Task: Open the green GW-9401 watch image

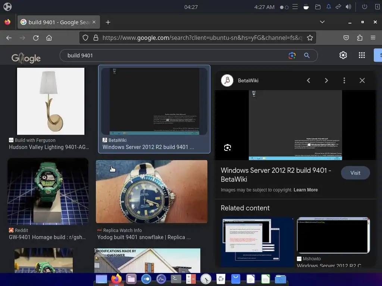Action: click(48, 191)
